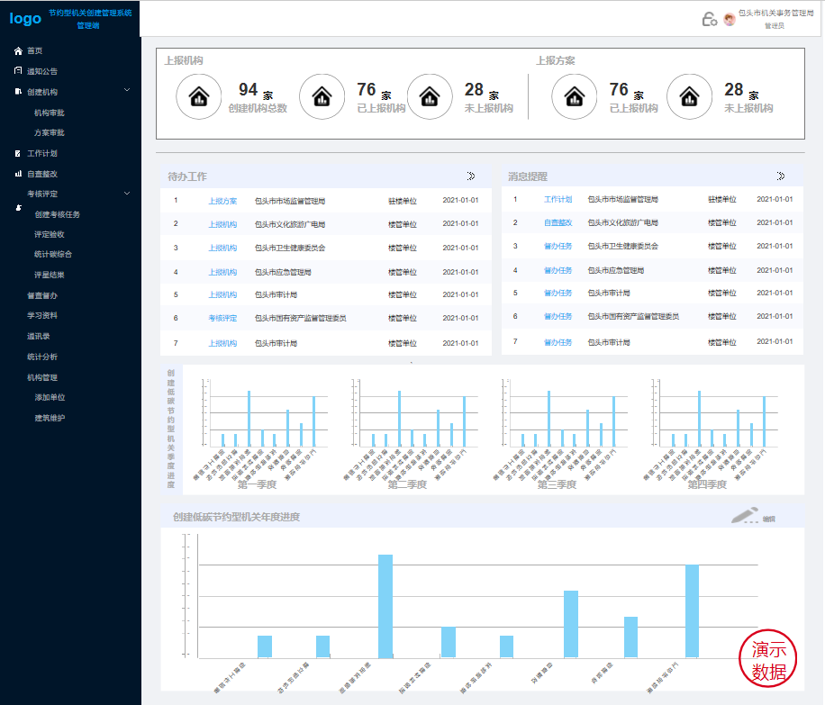
Task: Click the lock settings icon in header
Action: (709, 19)
